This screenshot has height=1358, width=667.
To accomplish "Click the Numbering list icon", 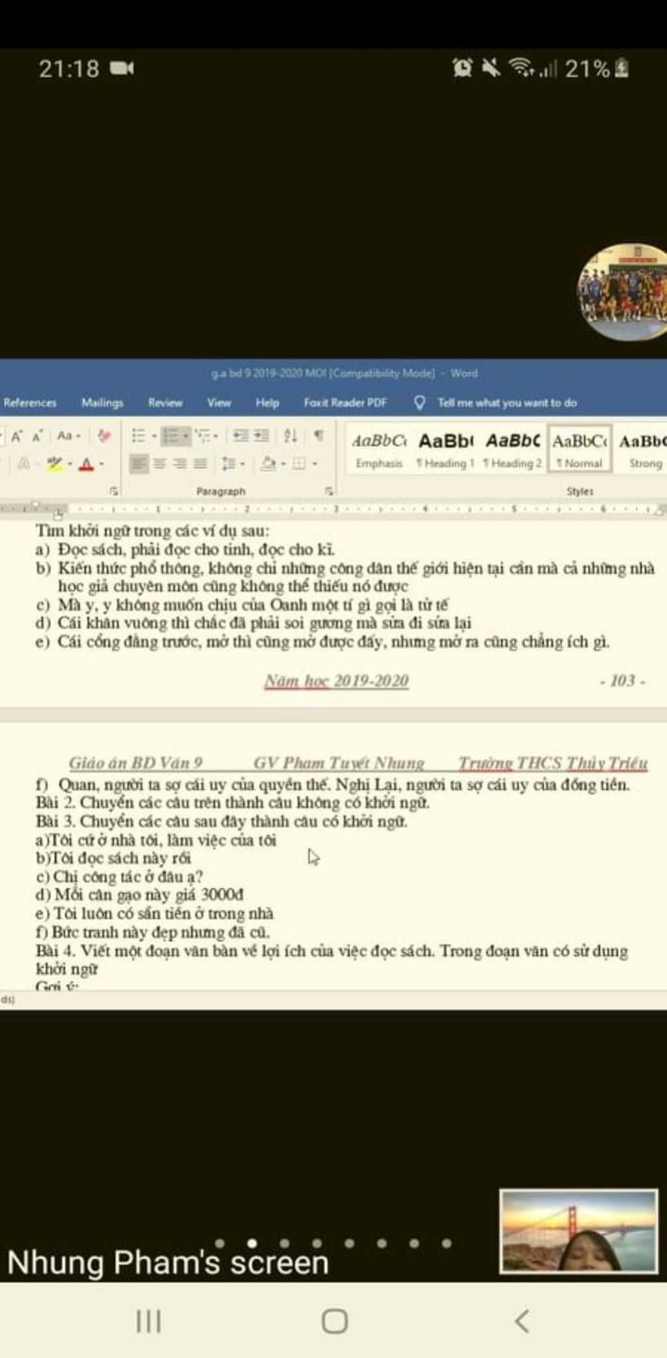I will [x=171, y=435].
